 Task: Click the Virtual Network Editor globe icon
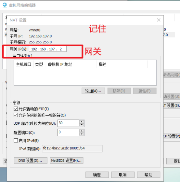coord(5,5)
